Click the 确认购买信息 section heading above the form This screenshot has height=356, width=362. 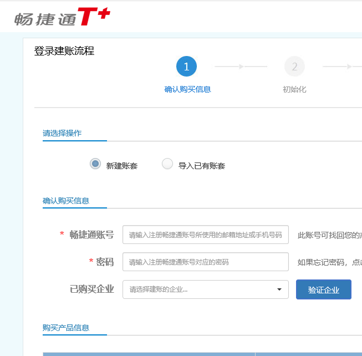[x=66, y=201]
